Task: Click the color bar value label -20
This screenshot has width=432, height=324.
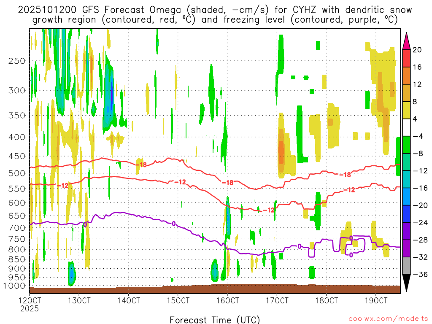Action: pyautogui.click(x=420, y=205)
